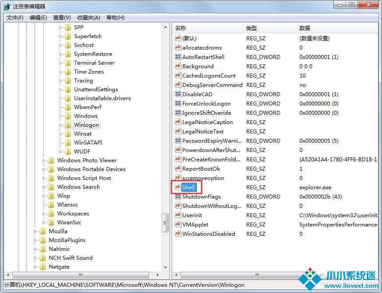This screenshot has height=293, width=382.
Task: Expand the MozillaPlugins tree node
Action: coord(35,240)
